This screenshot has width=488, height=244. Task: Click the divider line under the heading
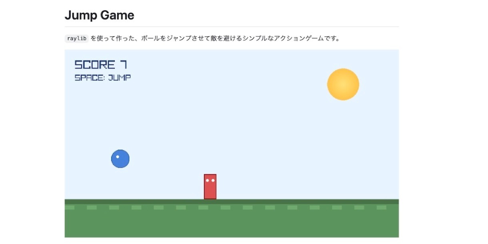point(232,27)
